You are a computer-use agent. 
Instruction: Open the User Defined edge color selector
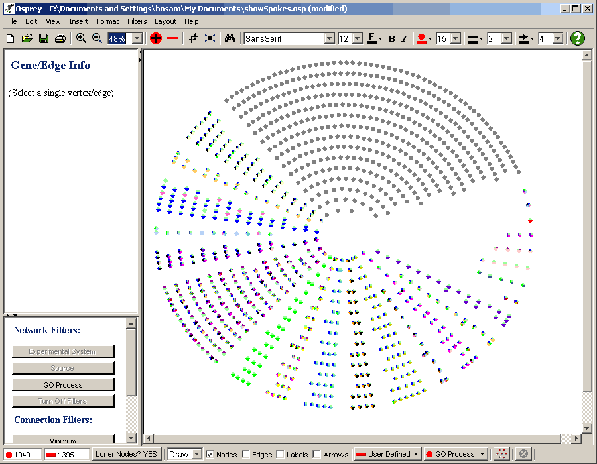(x=387, y=454)
